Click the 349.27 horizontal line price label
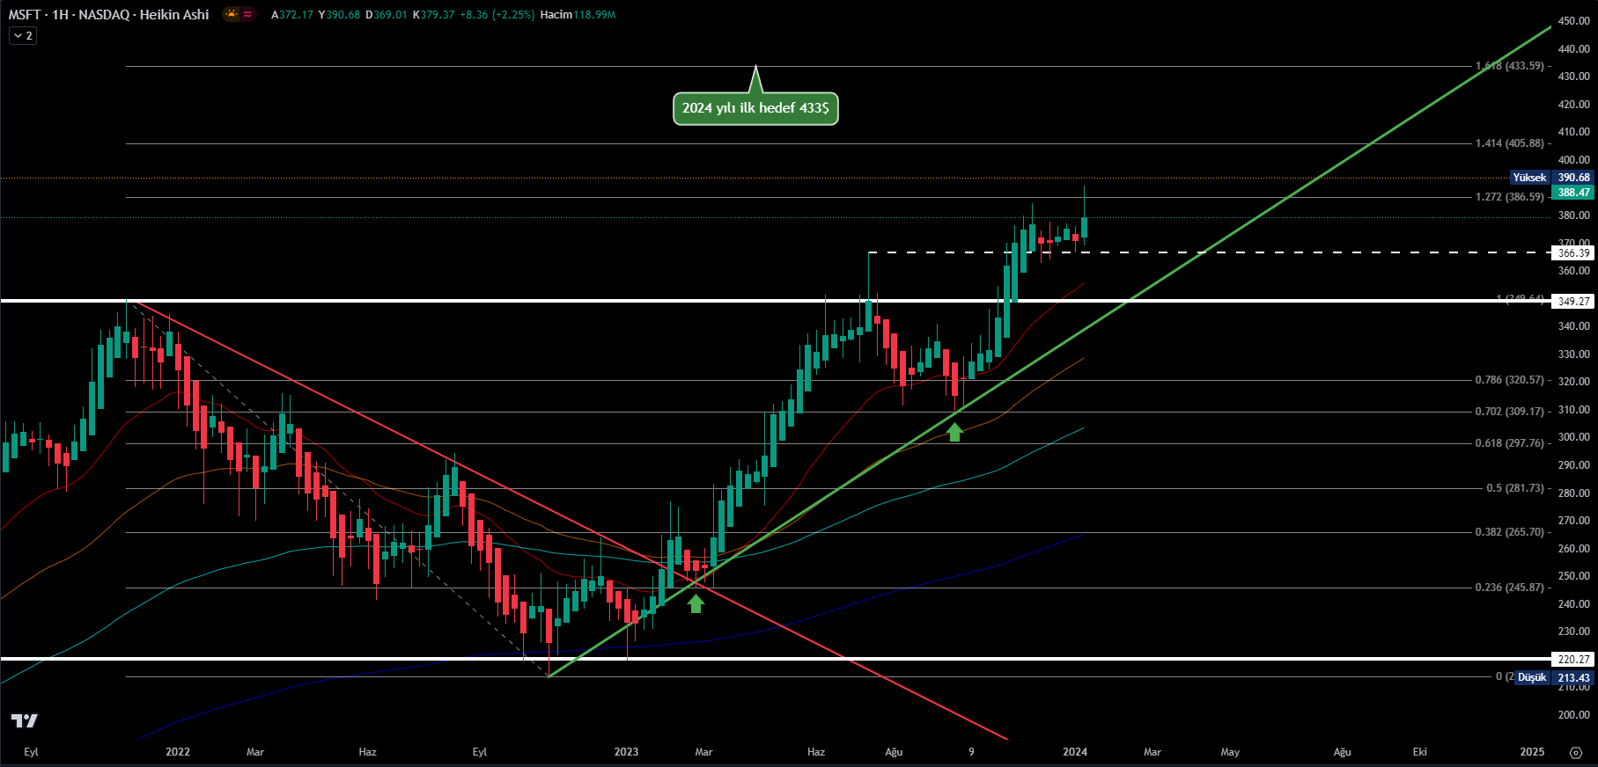1598x767 pixels. pos(1573,302)
